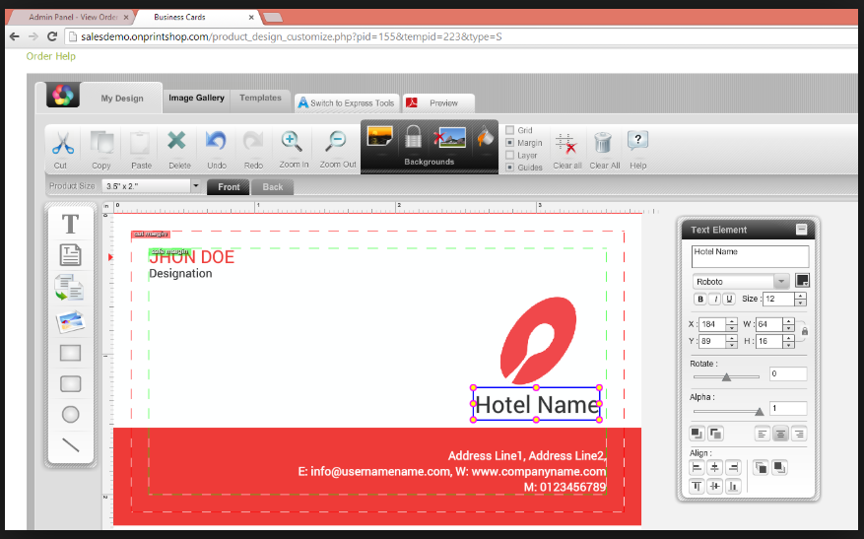Open the Roboto font dropdown
The height and width of the screenshot is (539, 864).
(x=781, y=281)
